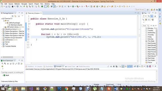Select Exercise_5_3a.java in Package Explorer
Viewport: 162px width, 91px height.
pyautogui.click(x=16, y=25)
